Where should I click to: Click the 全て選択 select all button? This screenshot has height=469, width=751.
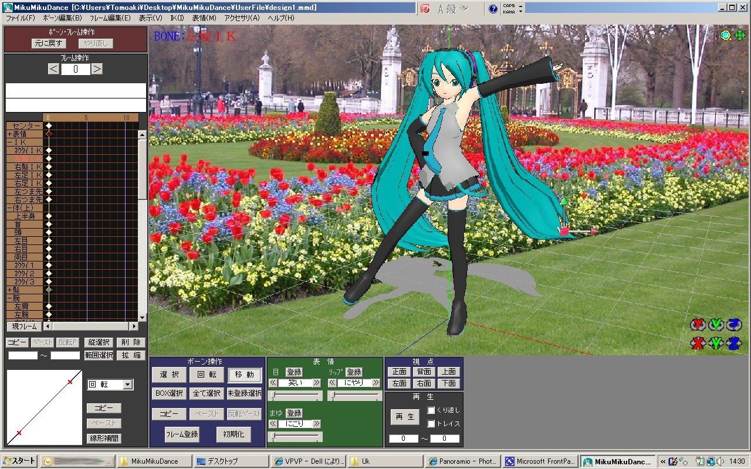pos(207,393)
